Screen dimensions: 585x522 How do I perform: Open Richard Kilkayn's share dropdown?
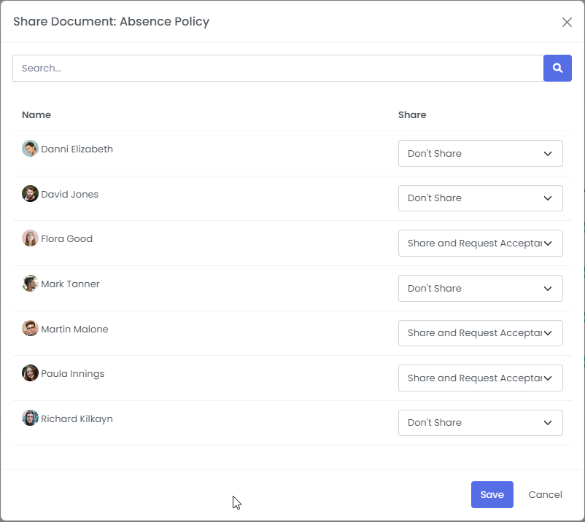pos(480,422)
